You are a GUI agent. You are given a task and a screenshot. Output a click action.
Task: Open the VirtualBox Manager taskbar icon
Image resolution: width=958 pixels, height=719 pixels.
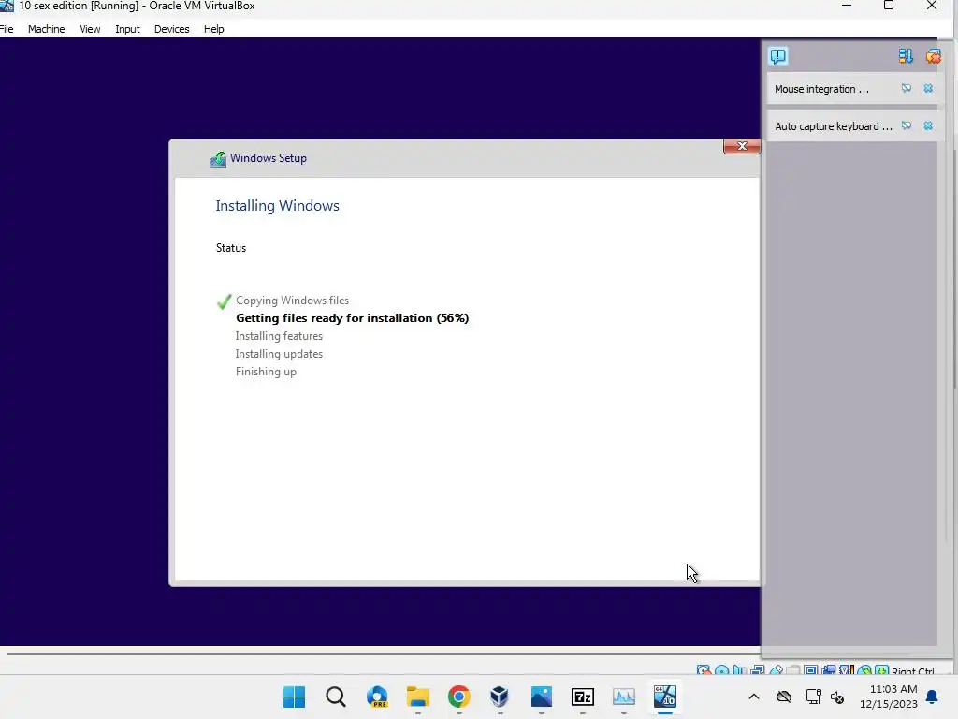click(500, 697)
